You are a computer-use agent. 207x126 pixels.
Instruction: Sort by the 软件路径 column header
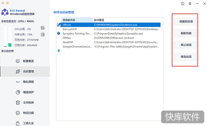point(127,20)
